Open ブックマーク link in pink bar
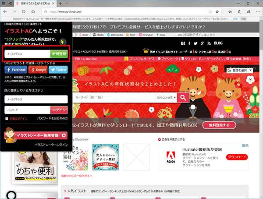 point(168,59)
